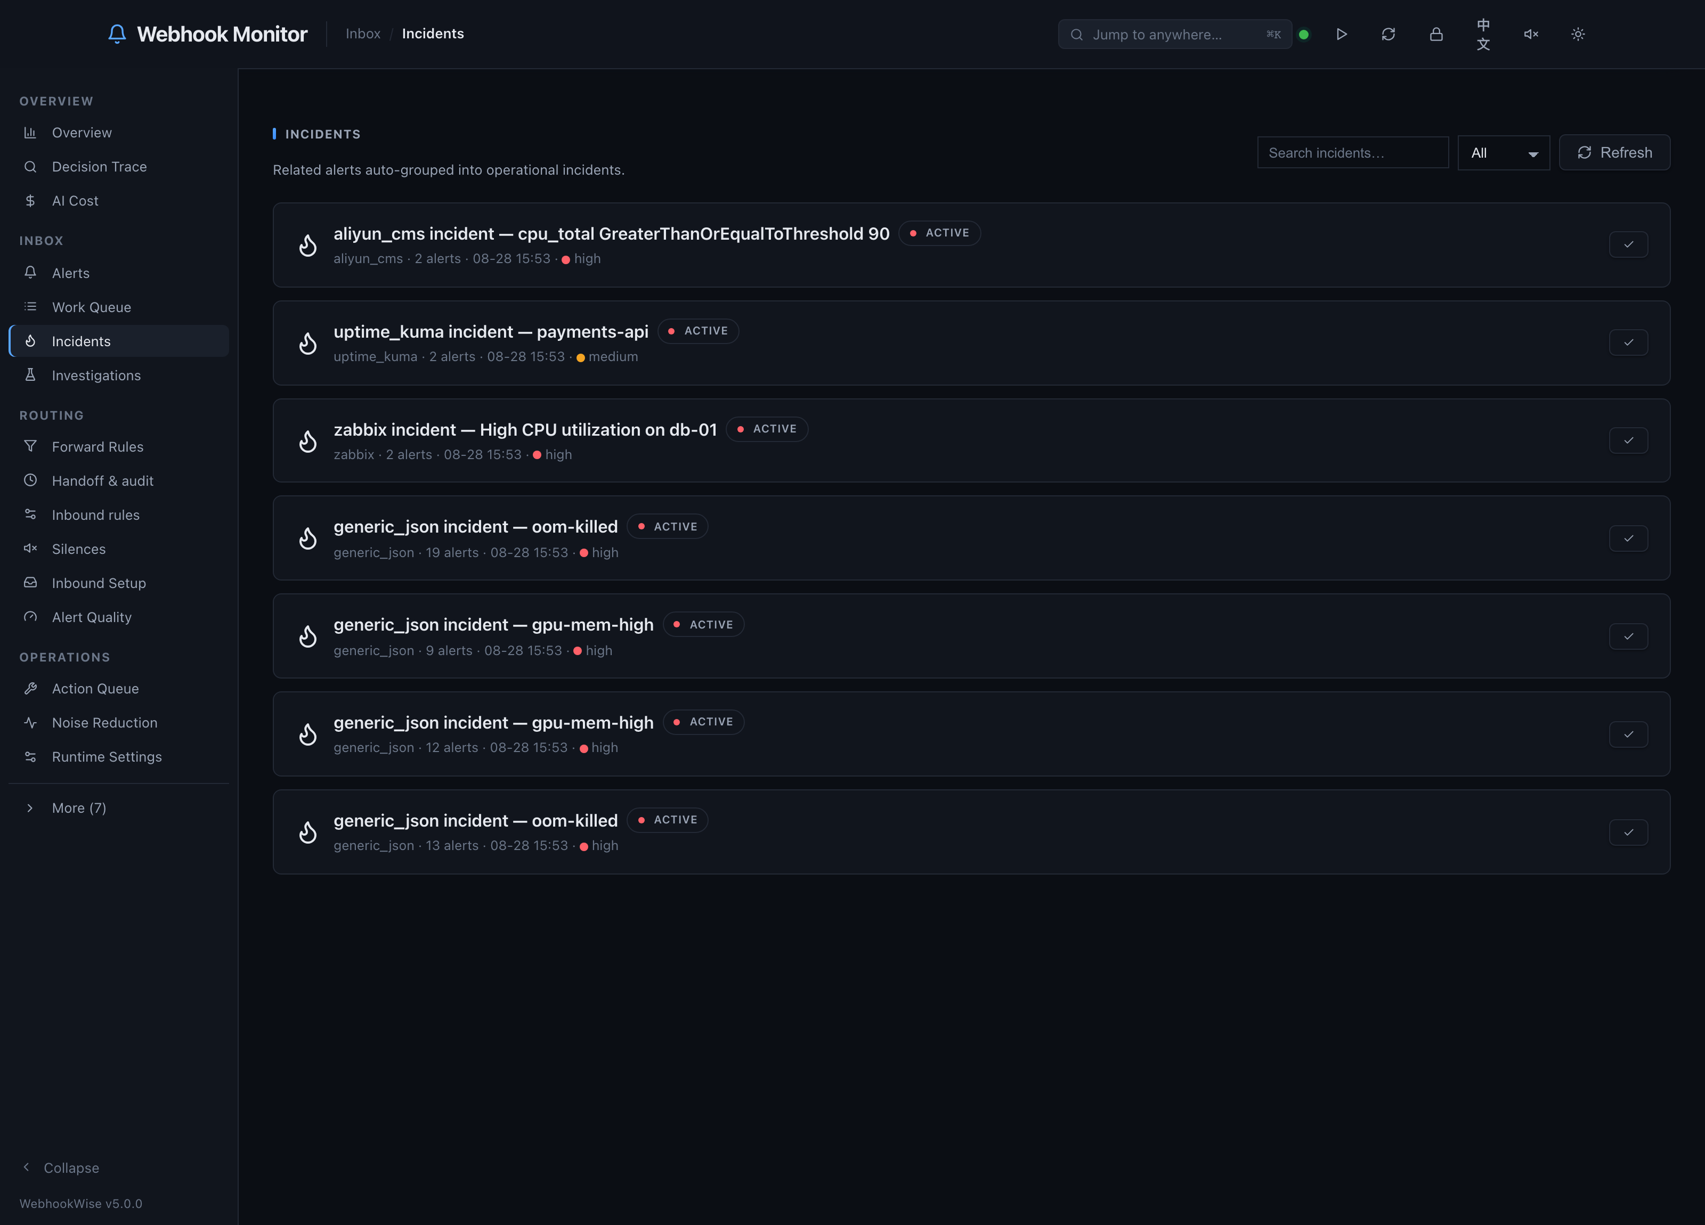Click the flask icon beside Investigations

30,375
